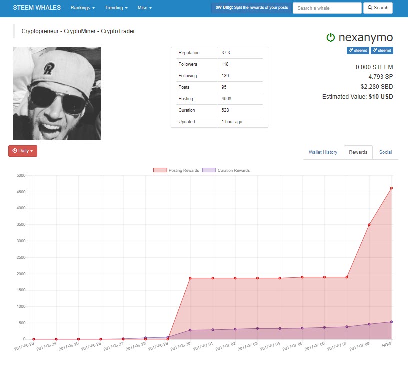
Task: Click the link icon on steemd badge
Action: point(351,50)
